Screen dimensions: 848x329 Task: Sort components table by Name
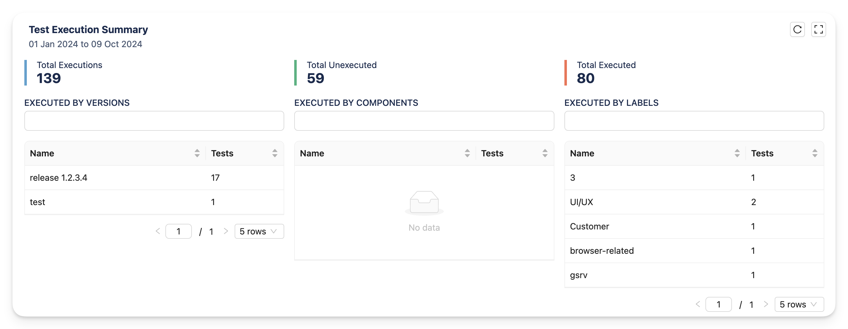(x=467, y=153)
